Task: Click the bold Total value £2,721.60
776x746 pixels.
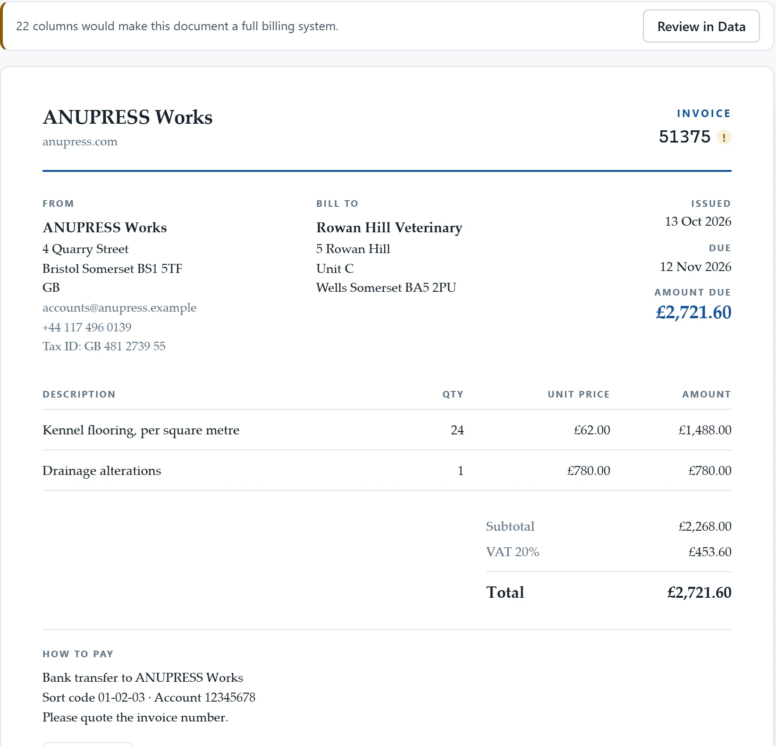Action: pyautogui.click(x=699, y=593)
